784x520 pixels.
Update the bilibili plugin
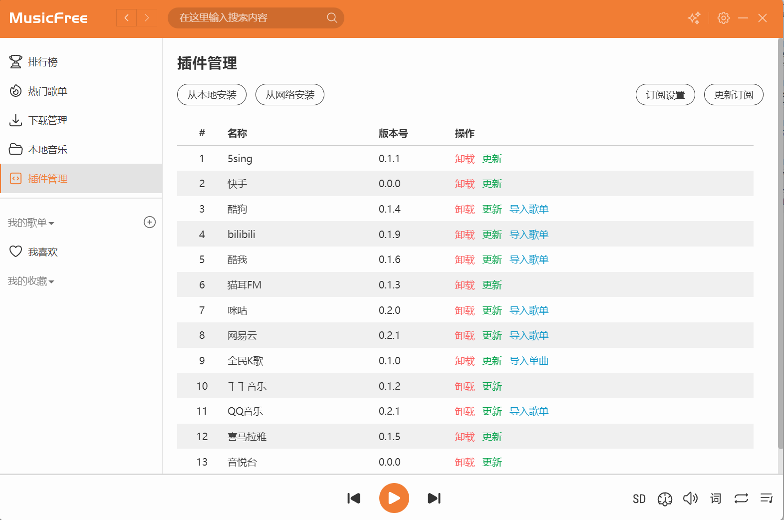click(x=492, y=235)
